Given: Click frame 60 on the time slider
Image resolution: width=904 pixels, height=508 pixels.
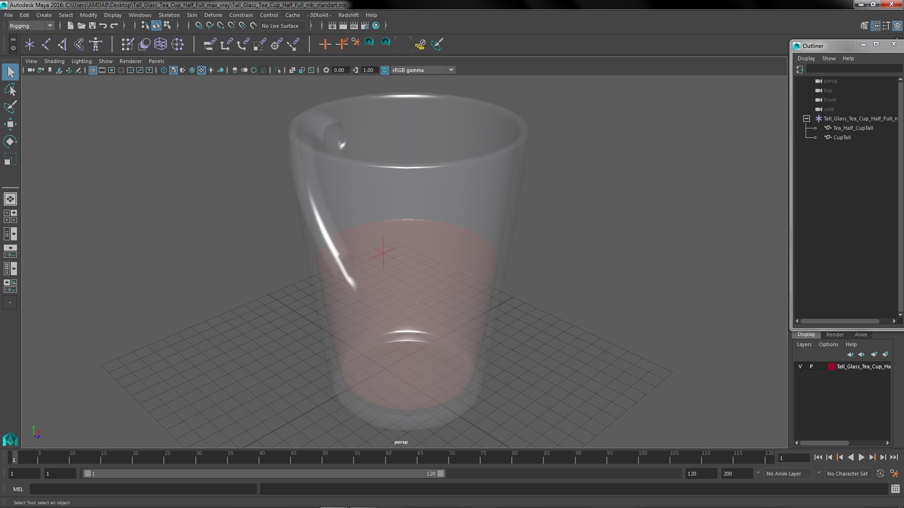Looking at the screenshot, I should click(x=388, y=457).
